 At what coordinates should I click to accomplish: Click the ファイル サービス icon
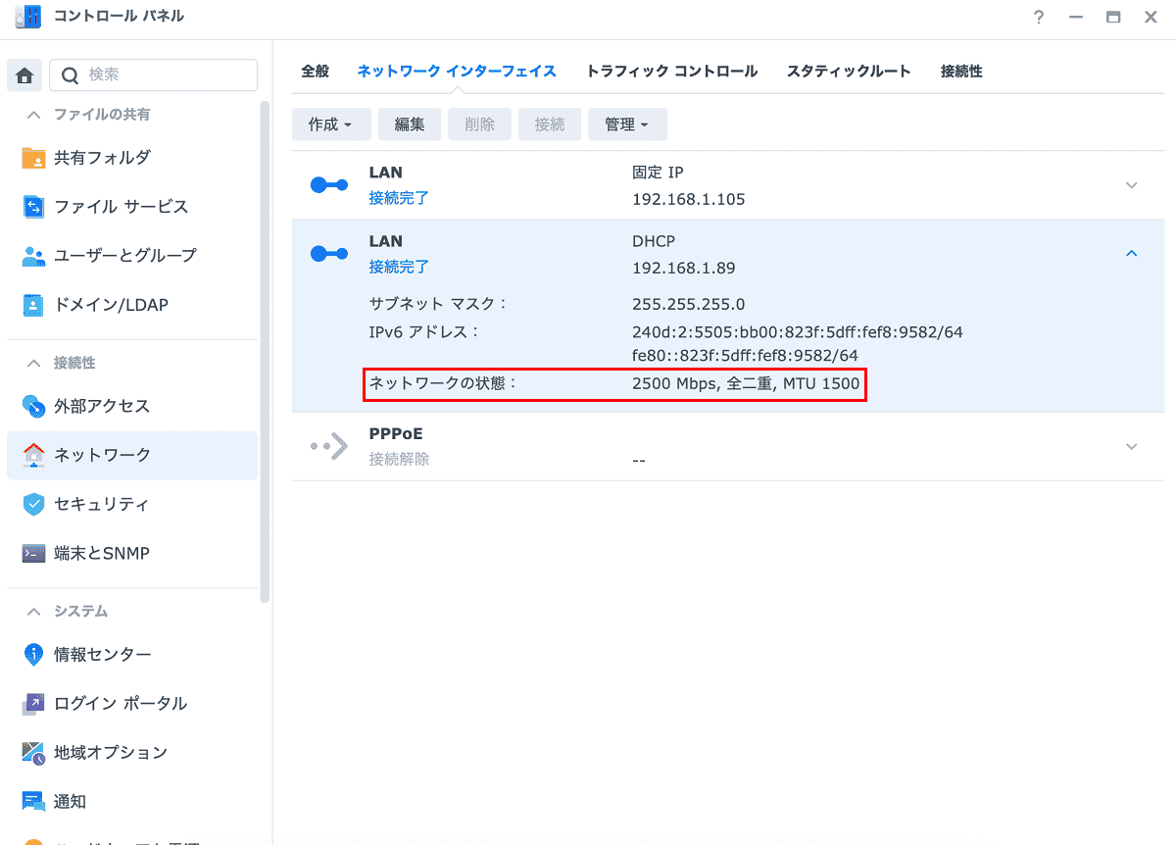pyautogui.click(x=33, y=207)
